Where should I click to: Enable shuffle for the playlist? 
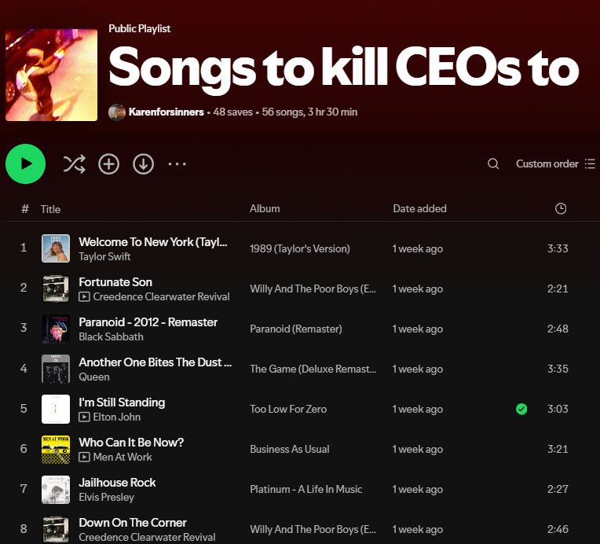[74, 164]
